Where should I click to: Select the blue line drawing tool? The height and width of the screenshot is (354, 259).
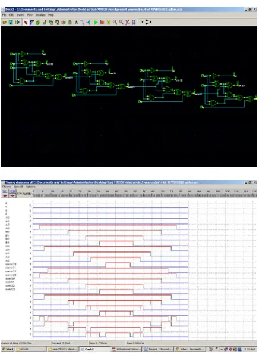pos(83,22)
